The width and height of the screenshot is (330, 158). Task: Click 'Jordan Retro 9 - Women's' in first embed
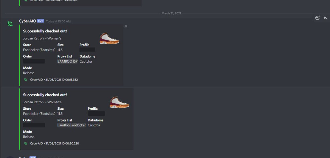(x=42, y=38)
